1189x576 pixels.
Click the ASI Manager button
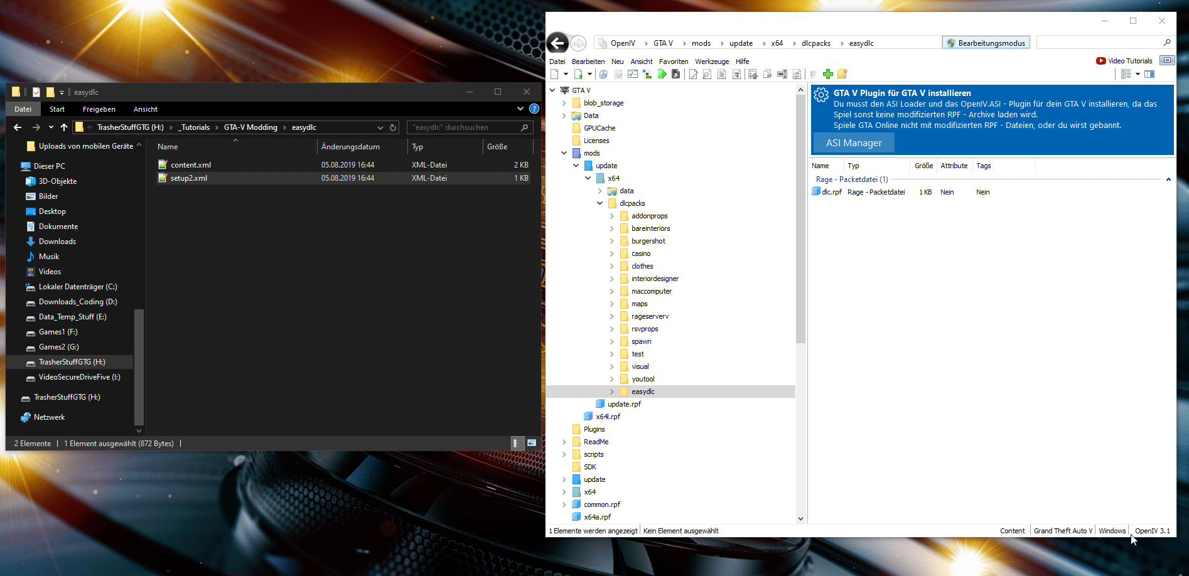(854, 143)
